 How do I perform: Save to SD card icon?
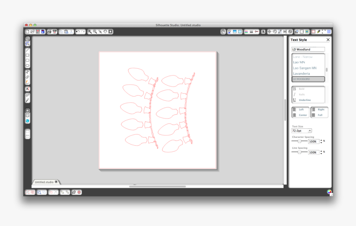pyautogui.click(x=43, y=31)
